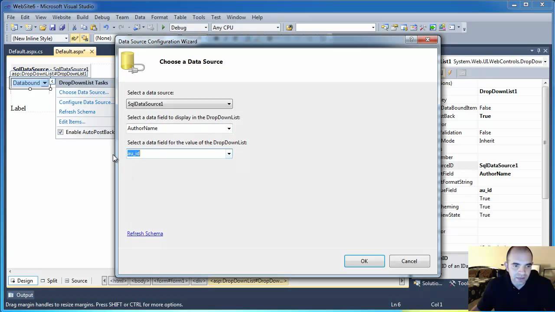This screenshot has height=312, width=555.
Task: Open the Solution Explorer tab at bottom
Action: (x=428, y=283)
